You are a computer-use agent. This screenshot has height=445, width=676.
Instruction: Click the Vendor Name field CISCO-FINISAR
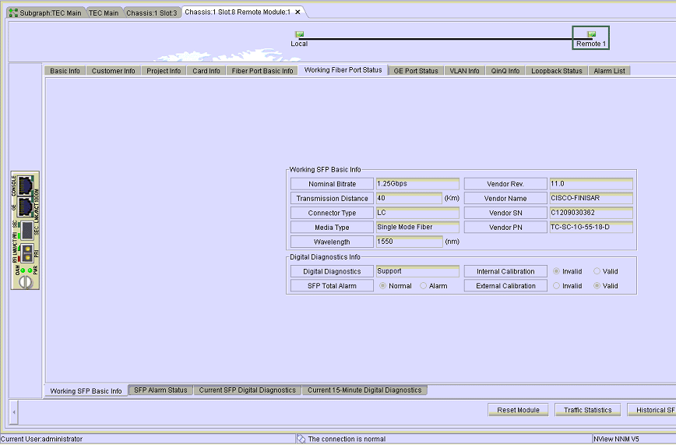591,198
